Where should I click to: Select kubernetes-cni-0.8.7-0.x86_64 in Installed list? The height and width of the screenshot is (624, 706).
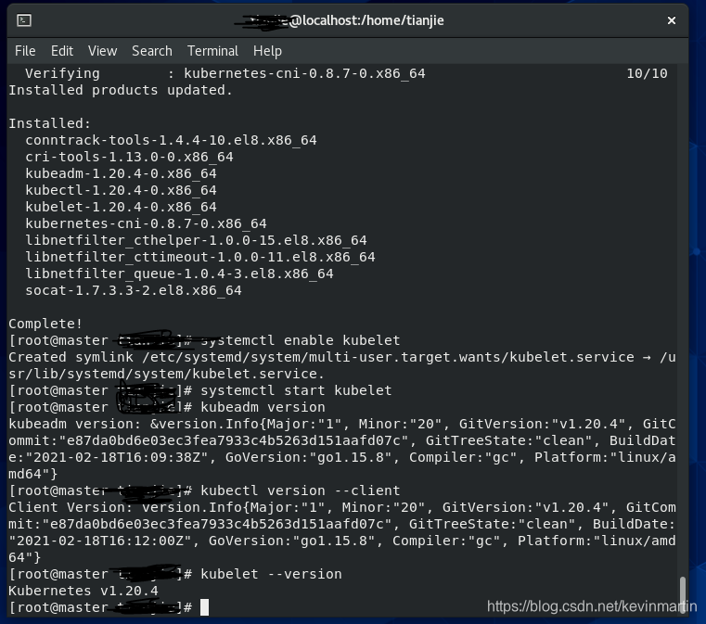tap(146, 223)
